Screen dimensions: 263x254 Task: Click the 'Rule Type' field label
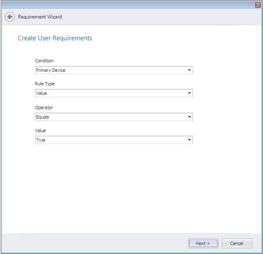tap(45, 84)
